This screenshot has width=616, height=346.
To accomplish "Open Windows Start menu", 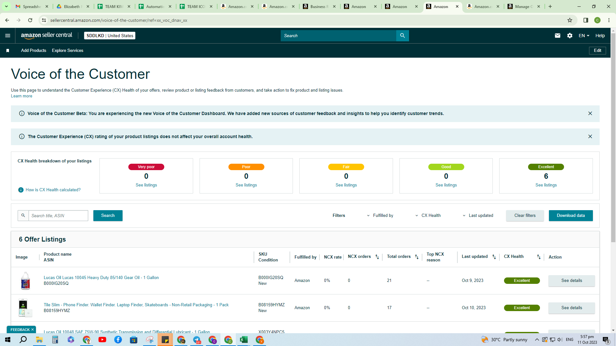I will pyautogui.click(x=8, y=340).
